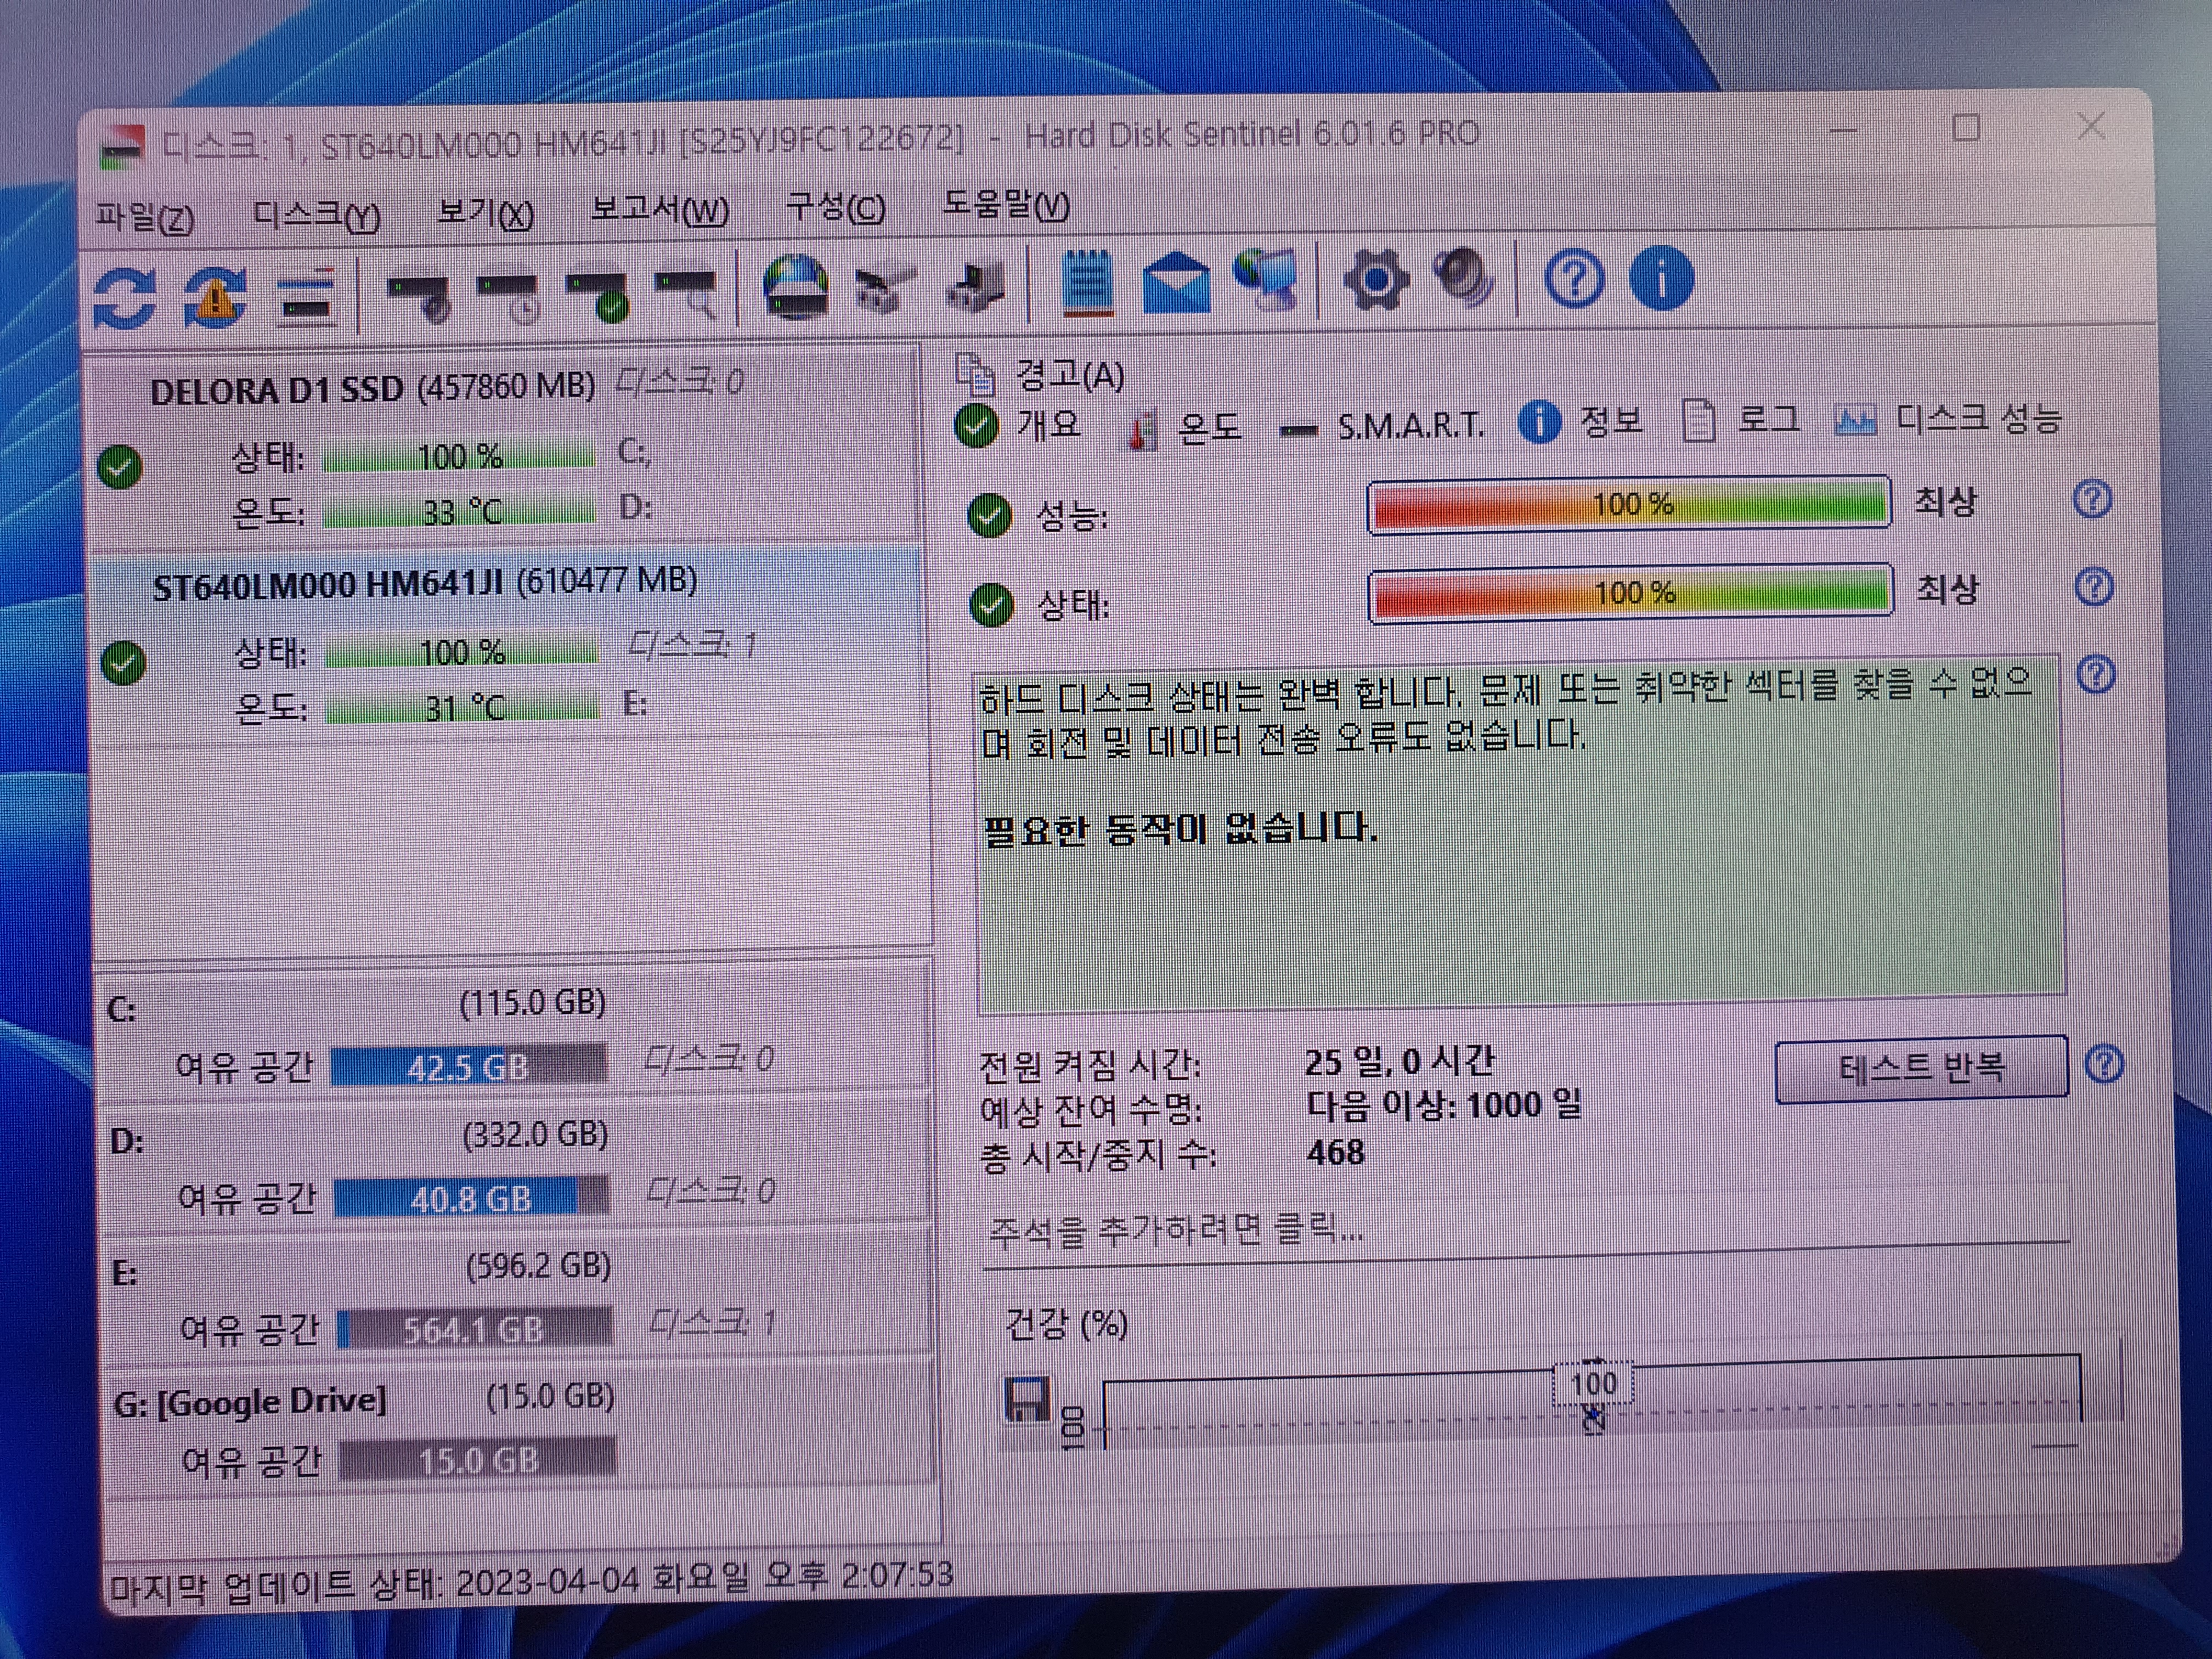Open the 구성(C) menu
2212x1659 pixels.
pos(836,207)
